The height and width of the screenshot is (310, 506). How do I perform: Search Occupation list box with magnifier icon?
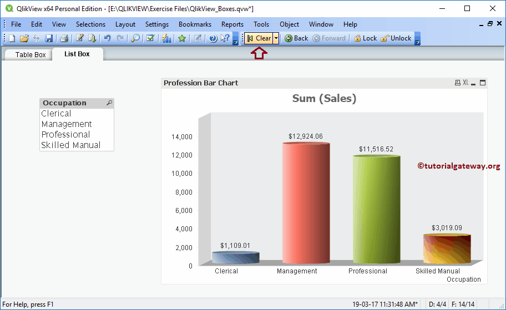click(109, 103)
